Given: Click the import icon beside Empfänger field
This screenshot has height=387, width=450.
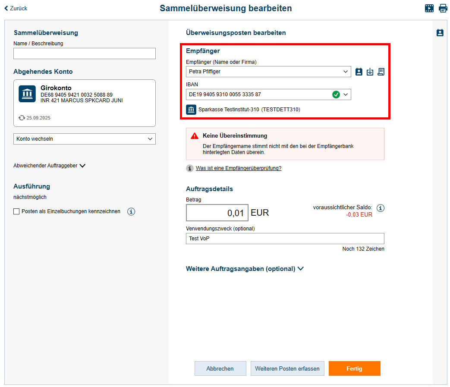Looking at the screenshot, I should [x=370, y=72].
